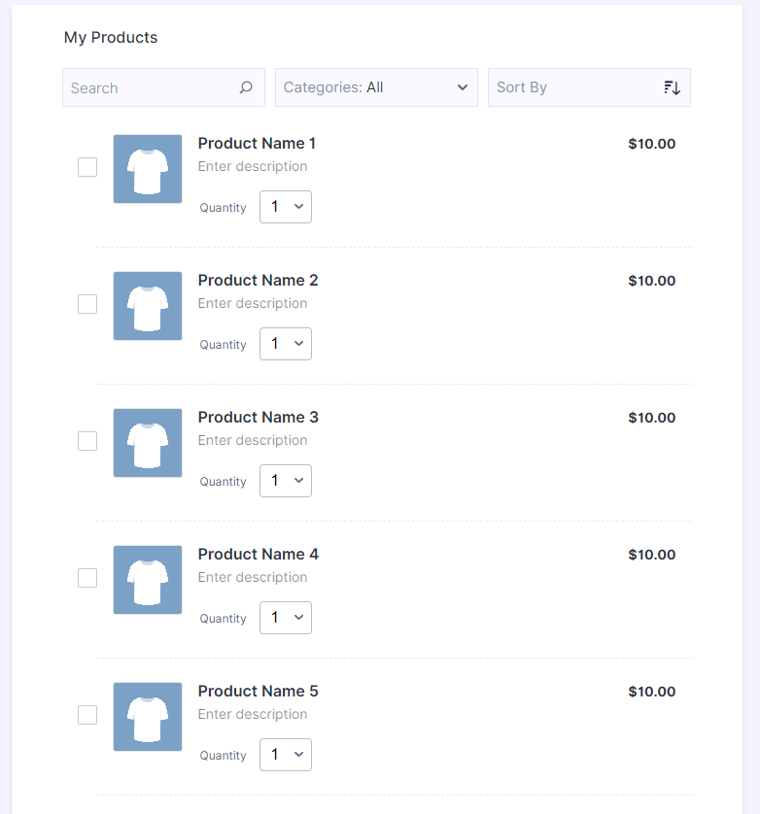Focus the Search input field
The height and width of the screenshot is (814, 760).
[x=151, y=87]
